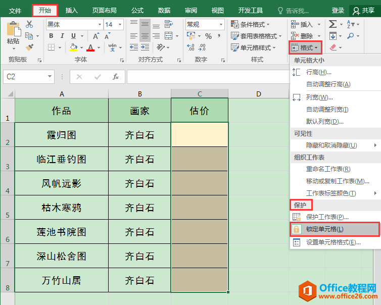Viewport: 381px width, 305px height.
Task: Choose 保护工作表(P) from the menu
Action: (327, 217)
